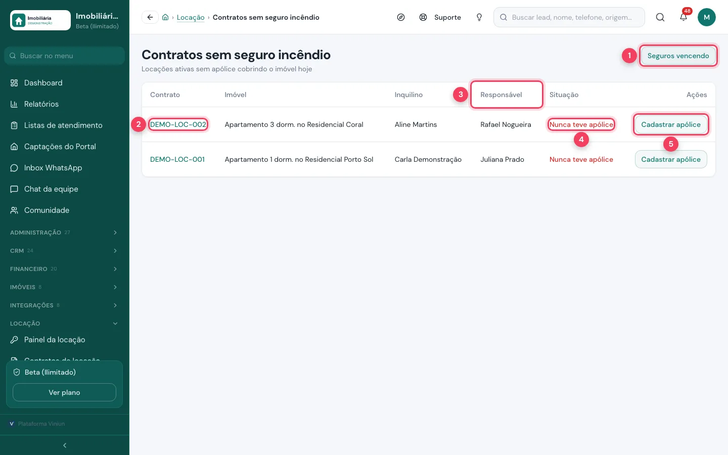Click the lightbulb tips icon
This screenshot has width=728, height=455.
pos(479,17)
